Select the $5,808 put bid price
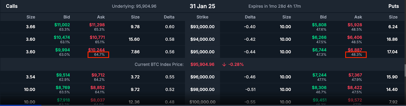This screenshot has height=106, width=406. coord(319,25)
